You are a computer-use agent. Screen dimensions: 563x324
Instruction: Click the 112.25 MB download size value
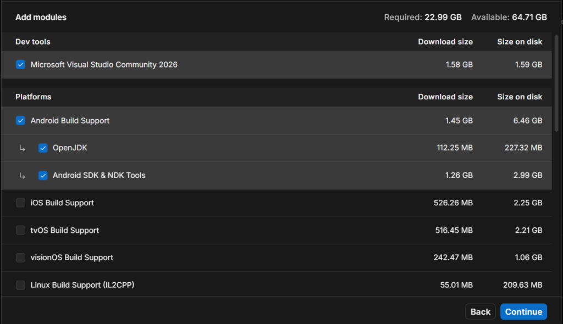455,148
